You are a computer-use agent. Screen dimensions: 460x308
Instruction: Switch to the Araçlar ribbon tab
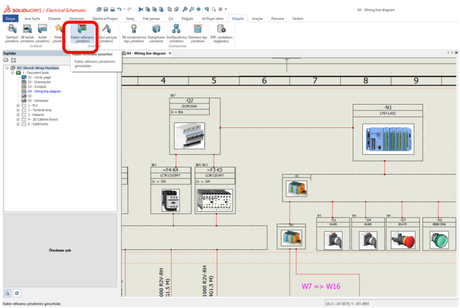(257, 19)
